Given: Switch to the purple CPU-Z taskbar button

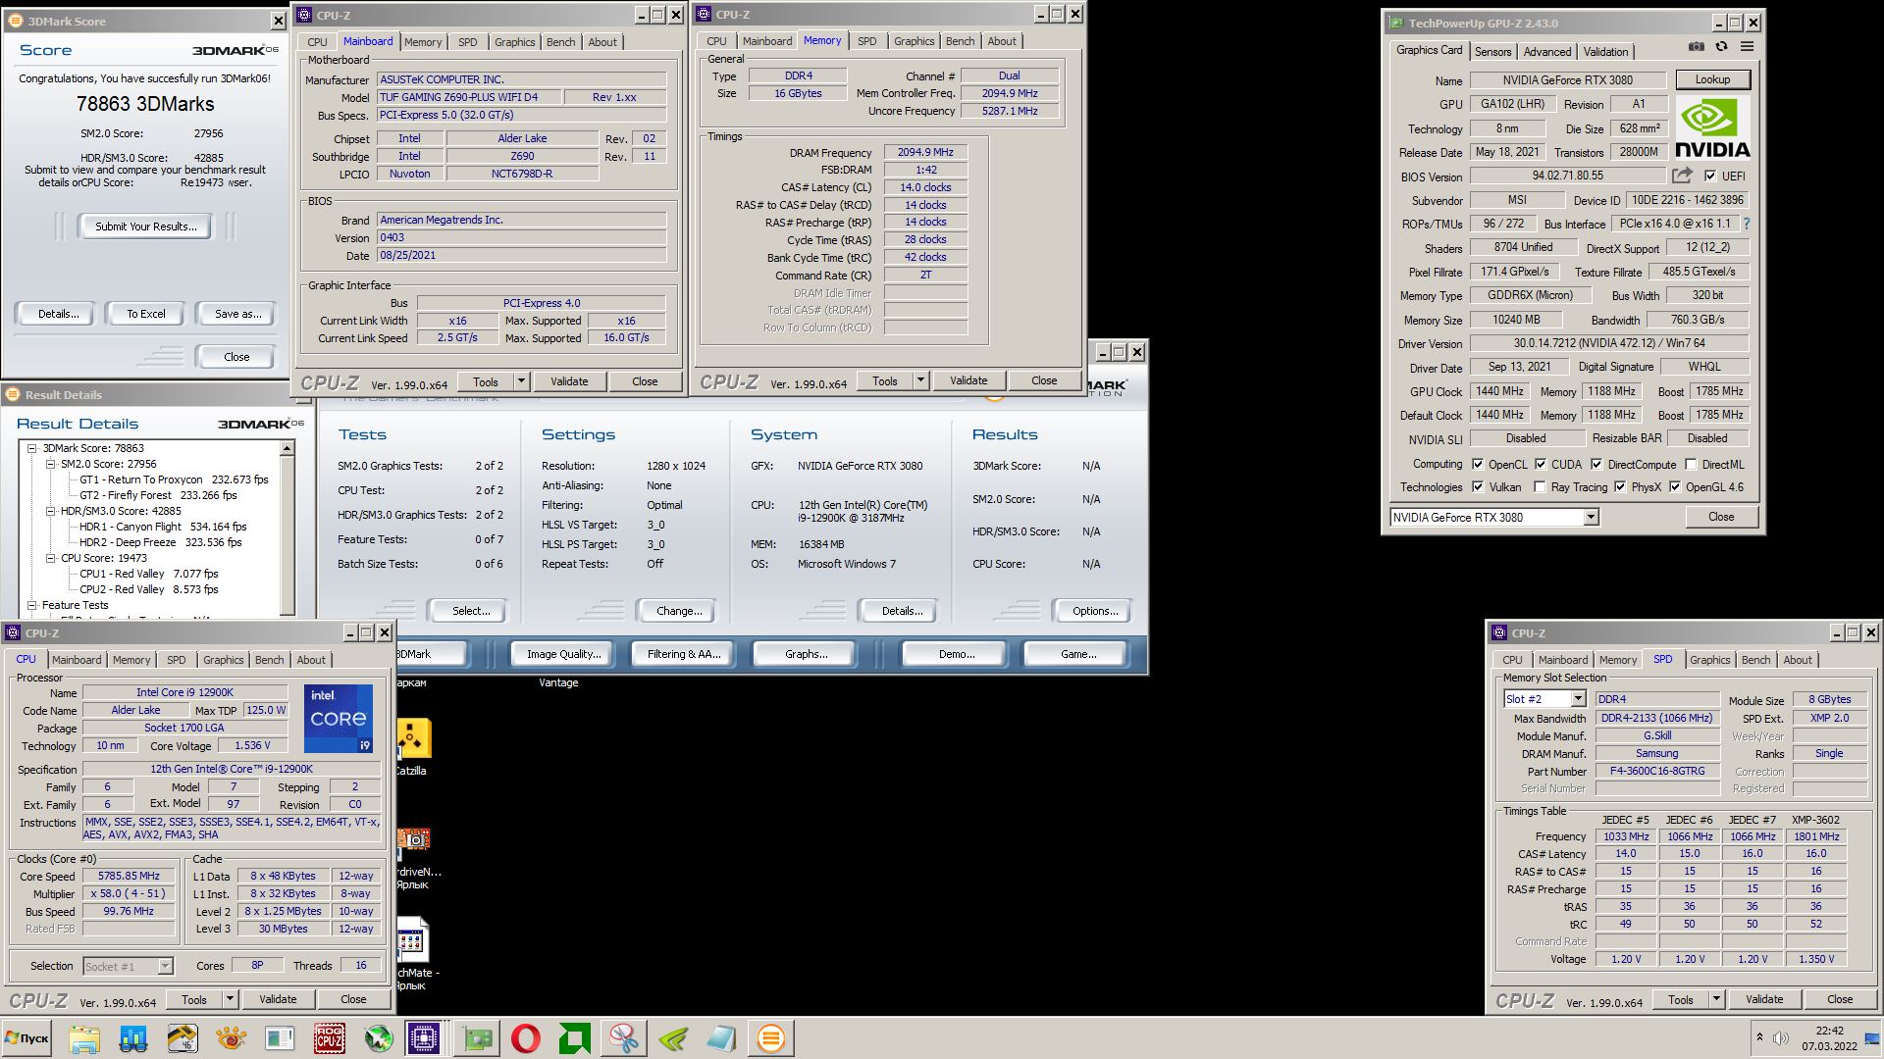Looking at the screenshot, I should point(425,1038).
